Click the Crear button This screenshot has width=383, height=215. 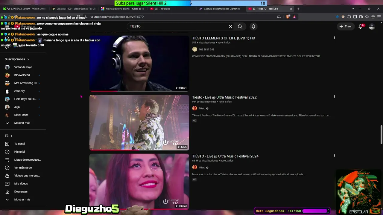point(345,26)
